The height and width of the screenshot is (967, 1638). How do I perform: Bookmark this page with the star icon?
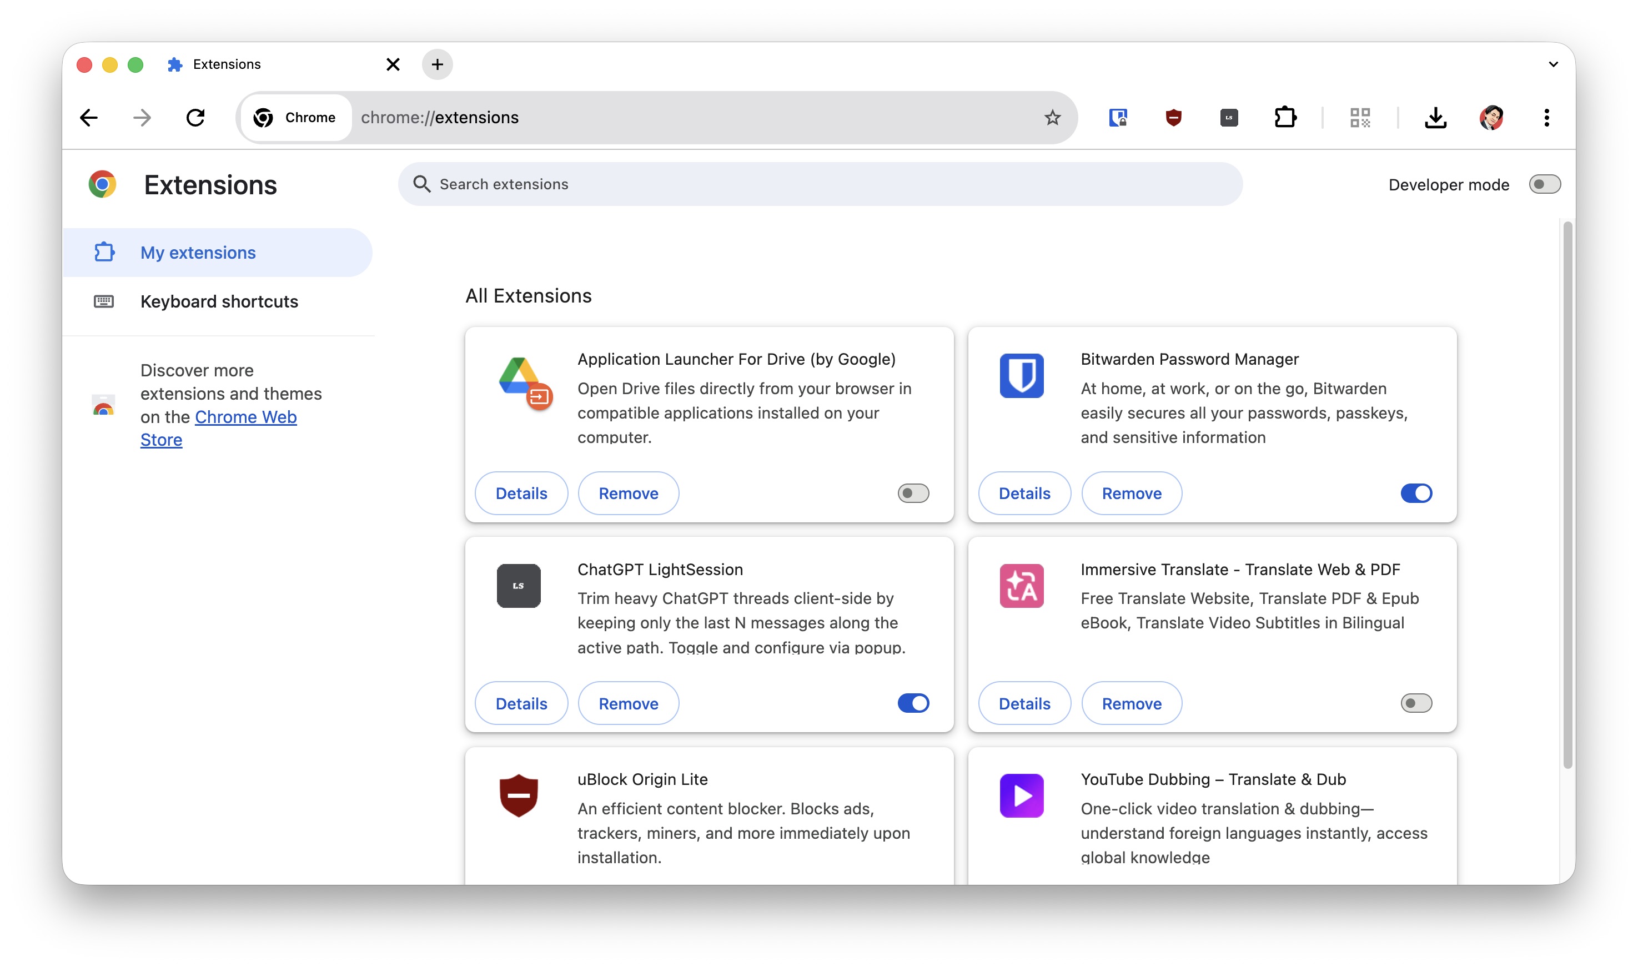point(1052,118)
